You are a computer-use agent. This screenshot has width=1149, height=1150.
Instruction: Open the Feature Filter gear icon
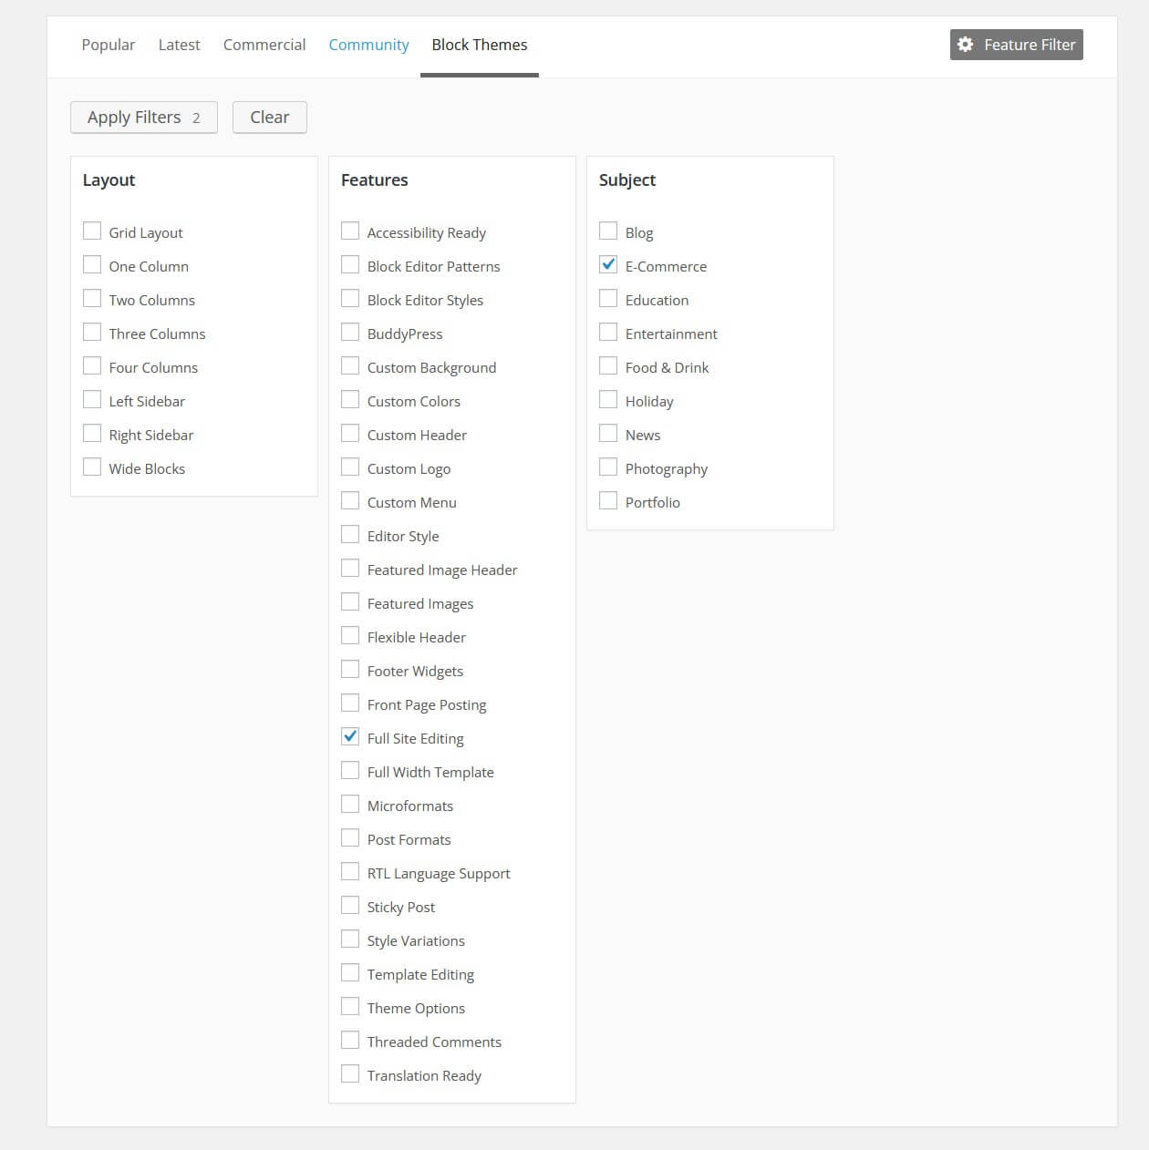[x=966, y=44]
